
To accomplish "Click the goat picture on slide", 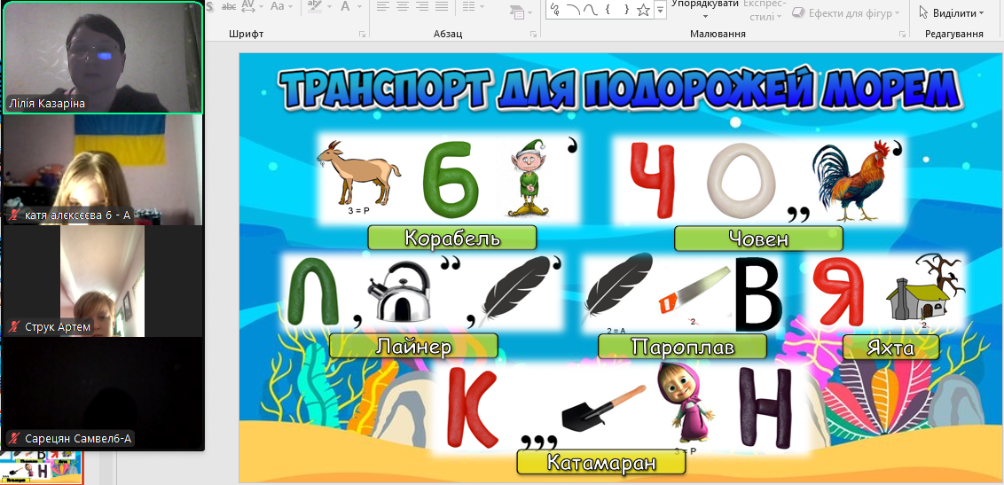I will tap(358, 174).
